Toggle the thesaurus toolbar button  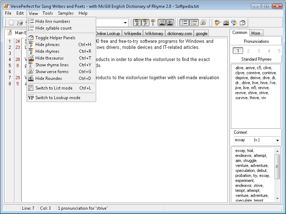point(162,22)
